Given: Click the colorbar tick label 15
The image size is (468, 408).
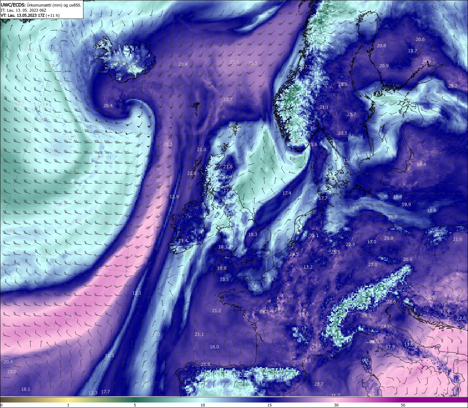Looking at the screenshot, I should (x=269, y=405).
